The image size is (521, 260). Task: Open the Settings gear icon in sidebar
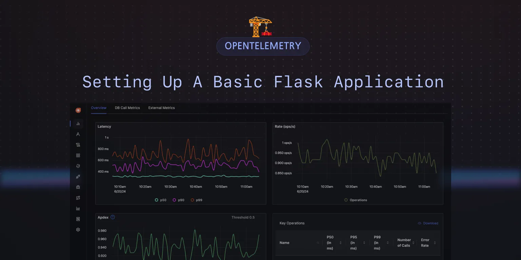pyautogui.click(x=78, y=230)
